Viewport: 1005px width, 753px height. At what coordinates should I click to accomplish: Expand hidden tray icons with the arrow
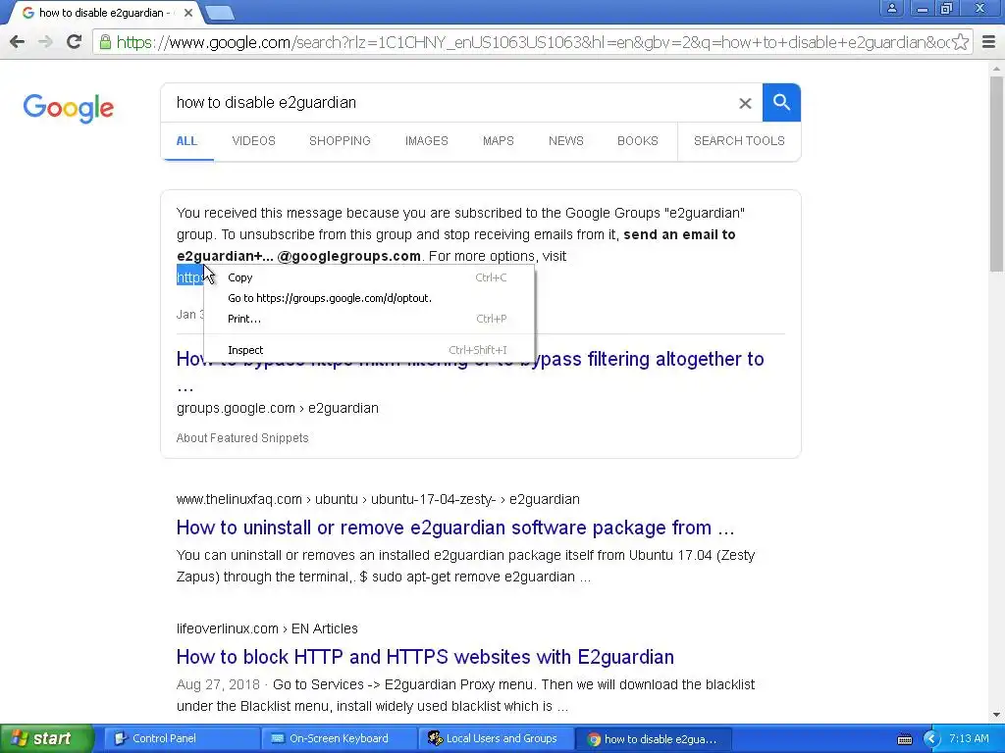[x=931, y=739]
